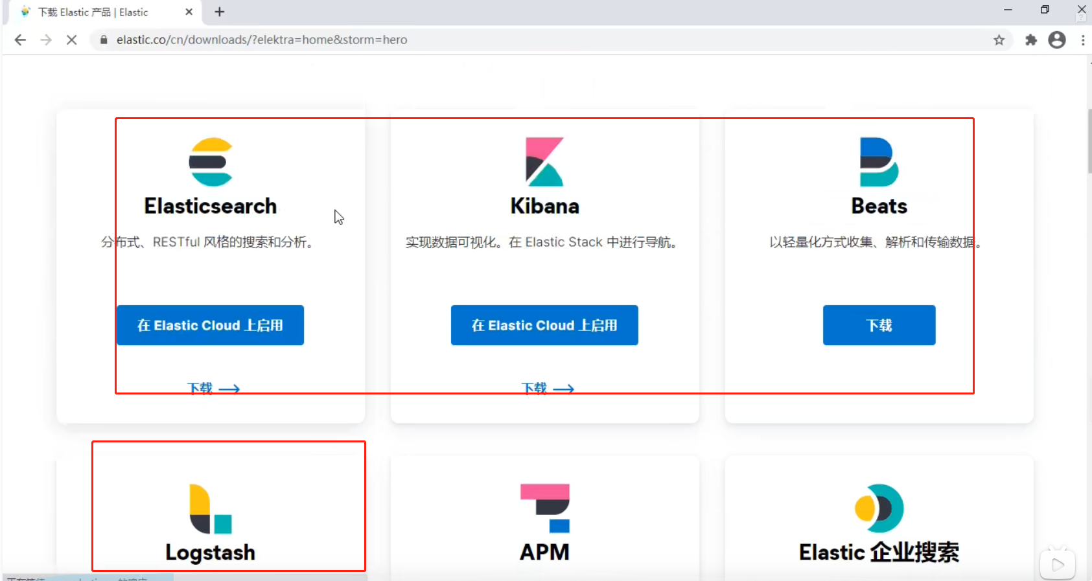
Task: View site info via the padlock icon
Action: coord(103,40)
